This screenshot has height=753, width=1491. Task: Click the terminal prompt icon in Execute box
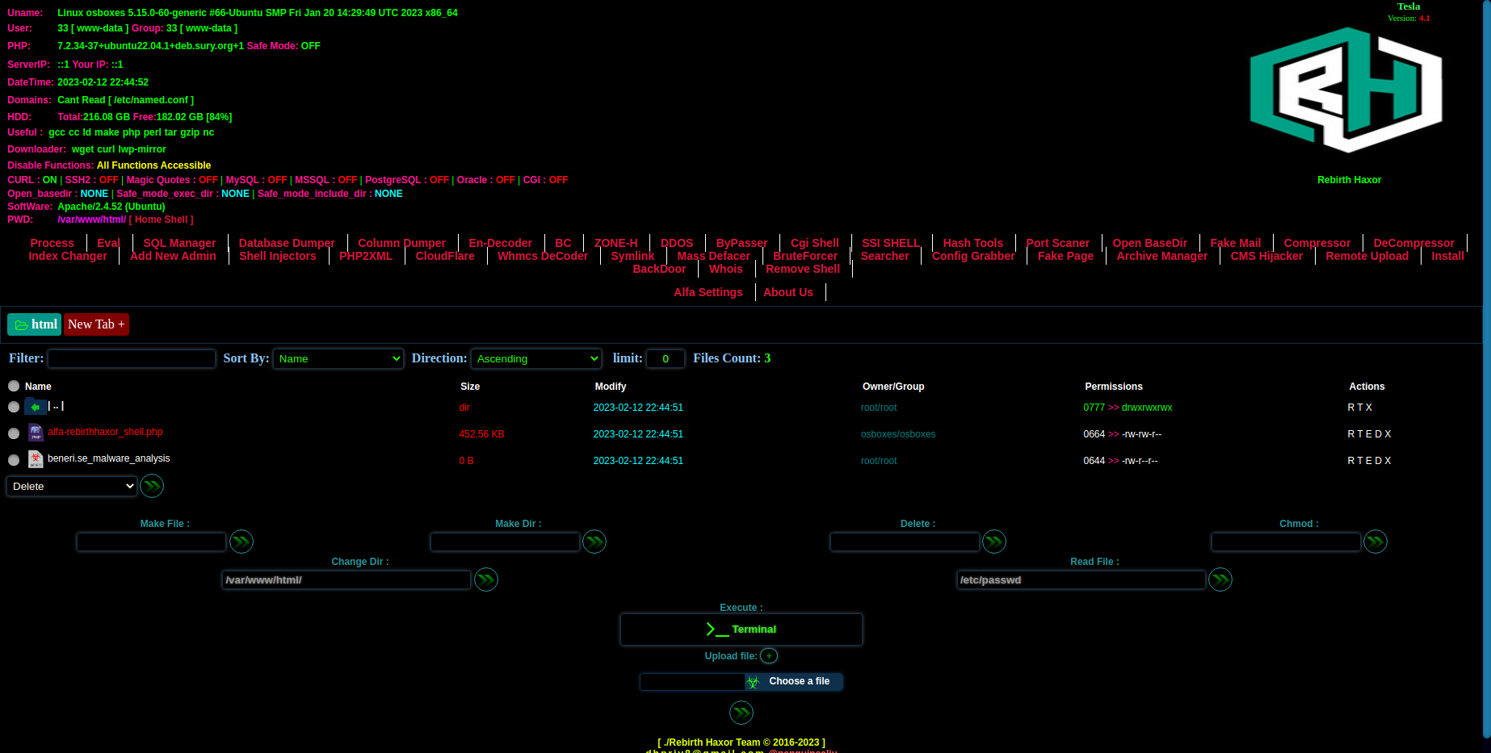[x=716, y=630]
